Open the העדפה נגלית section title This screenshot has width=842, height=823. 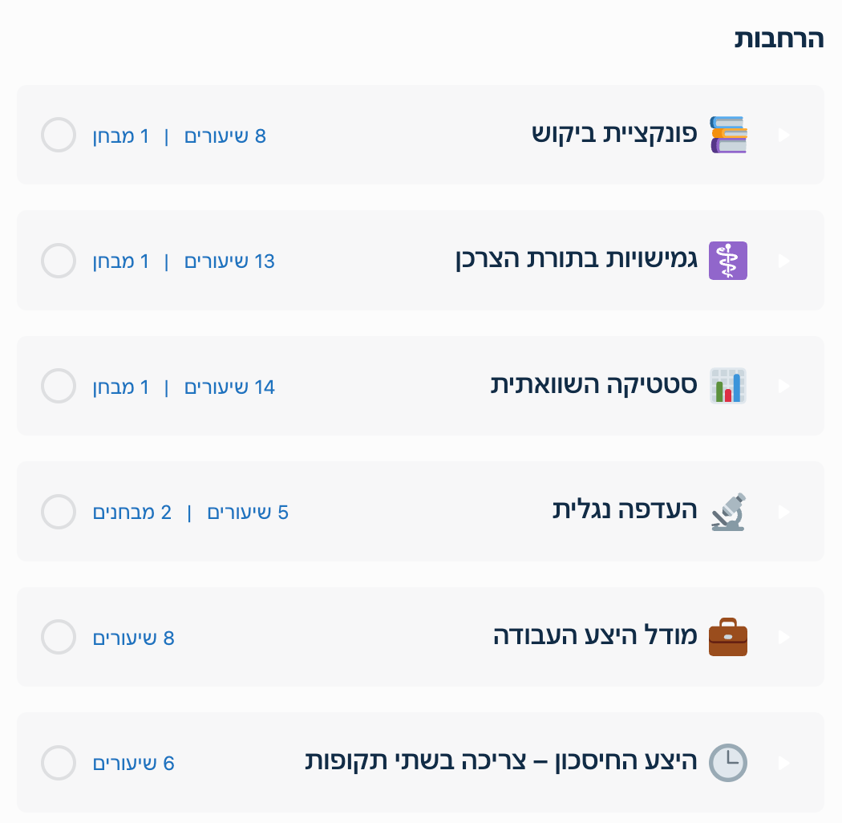coord(625,511)
